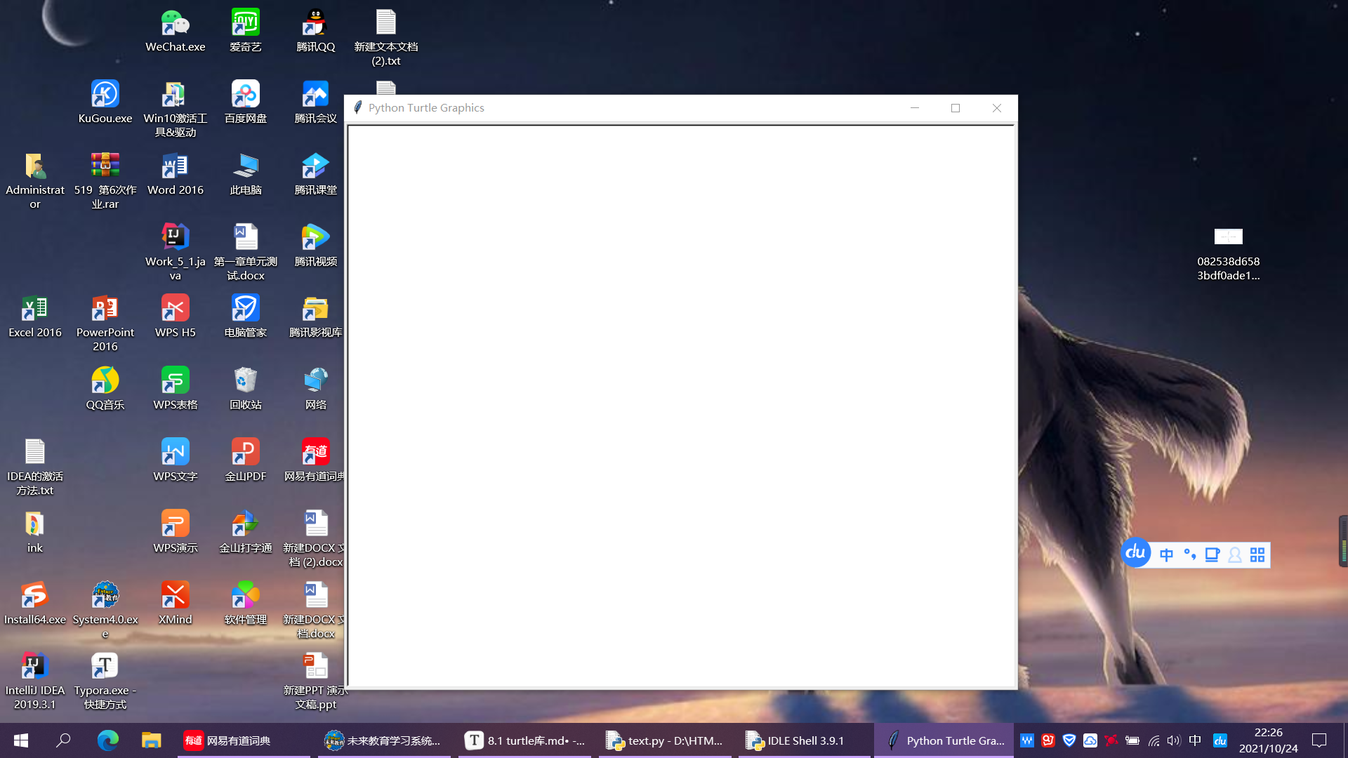Switch to text.py taskbar window
Screen dimensions: 1348x758
point(664,740)
